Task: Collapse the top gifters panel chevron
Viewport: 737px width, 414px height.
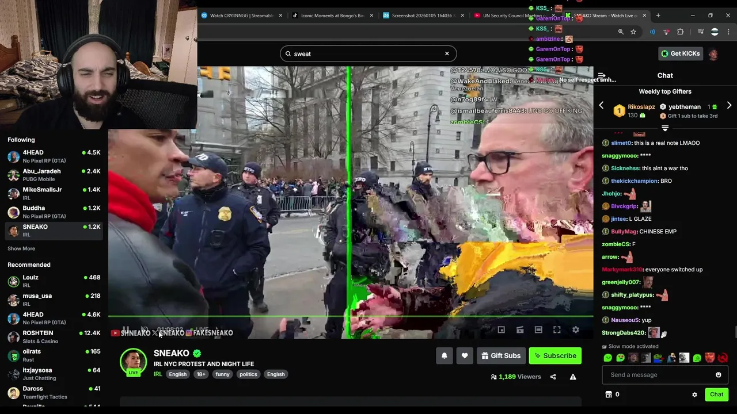Action: point(665,129)
